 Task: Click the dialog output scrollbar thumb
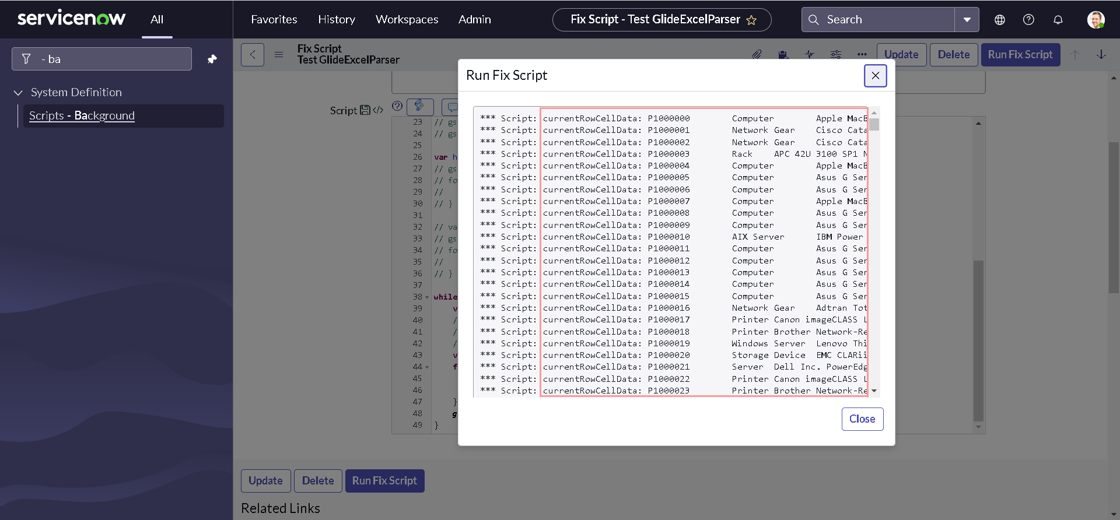874,124
